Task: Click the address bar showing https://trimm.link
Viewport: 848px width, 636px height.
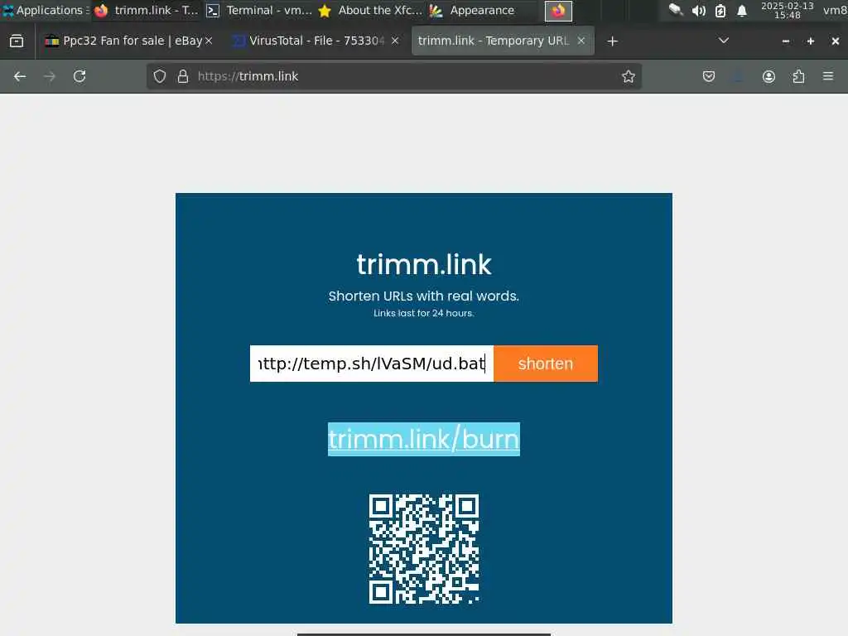Action: pyautogui.click(x=393, y=76)
